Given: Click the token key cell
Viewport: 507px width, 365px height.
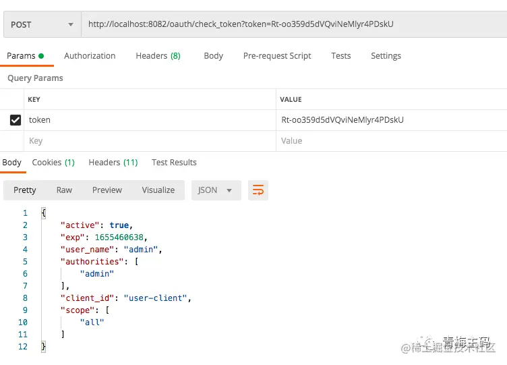Looking at the screenshot, I should click(150, 120).
